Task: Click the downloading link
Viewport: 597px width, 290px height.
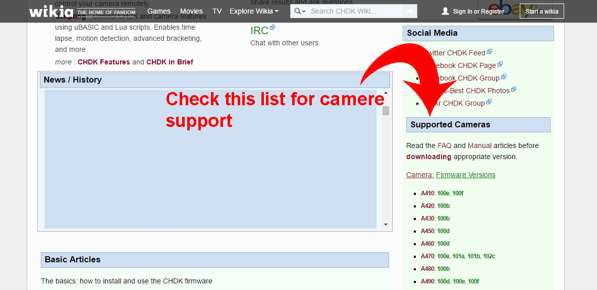Action: pyautogui.click(x=429, y=157)
